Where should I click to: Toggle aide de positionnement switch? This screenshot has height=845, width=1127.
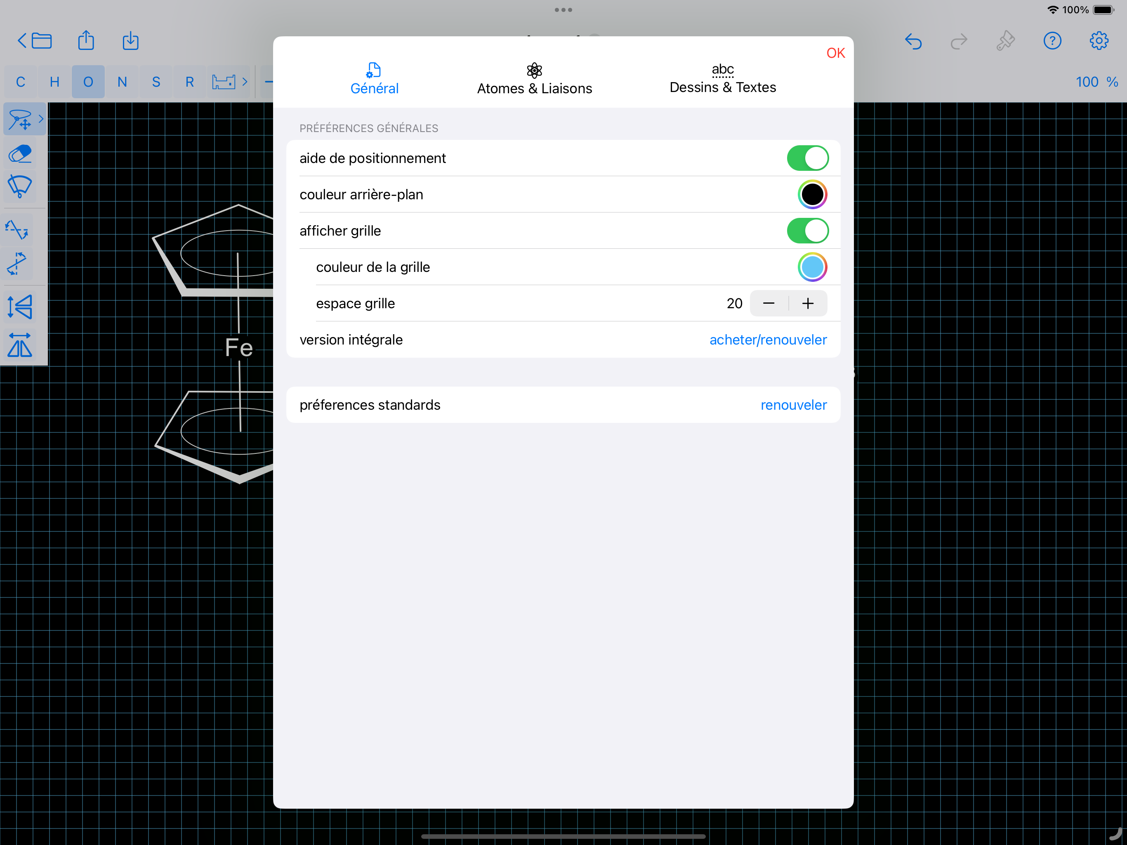click(808, 158)
